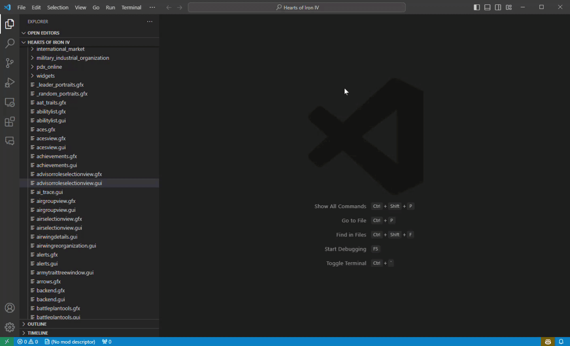This screenshot has height=346, width=570.
Task: Toggle primary side bar visibility
Action: pos(477,7)
